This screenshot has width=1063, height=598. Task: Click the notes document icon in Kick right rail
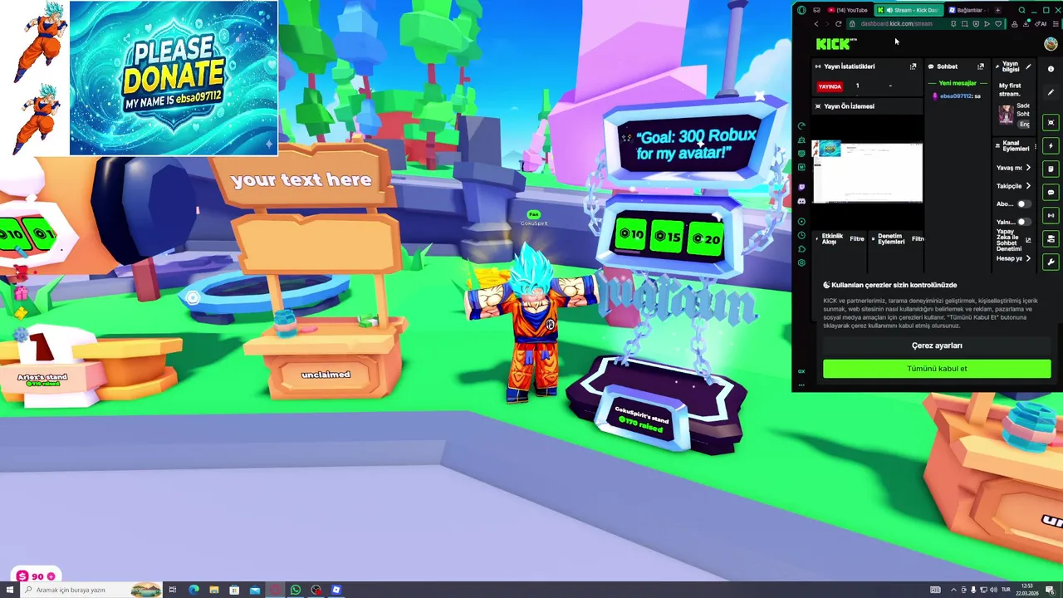point(1051,169)
